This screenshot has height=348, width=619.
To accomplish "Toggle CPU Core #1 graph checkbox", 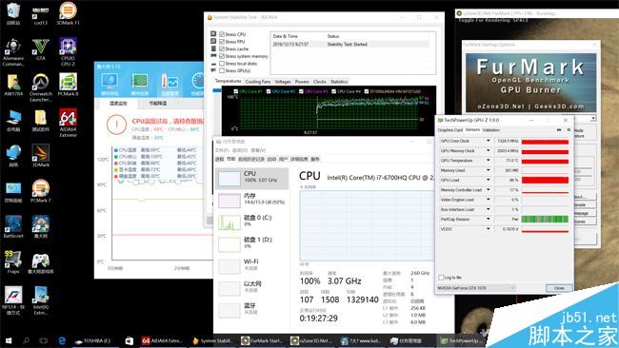I will pos(235,91).
